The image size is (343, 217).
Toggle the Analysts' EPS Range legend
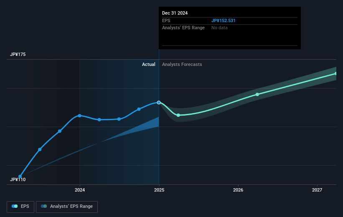click(67, 207)
